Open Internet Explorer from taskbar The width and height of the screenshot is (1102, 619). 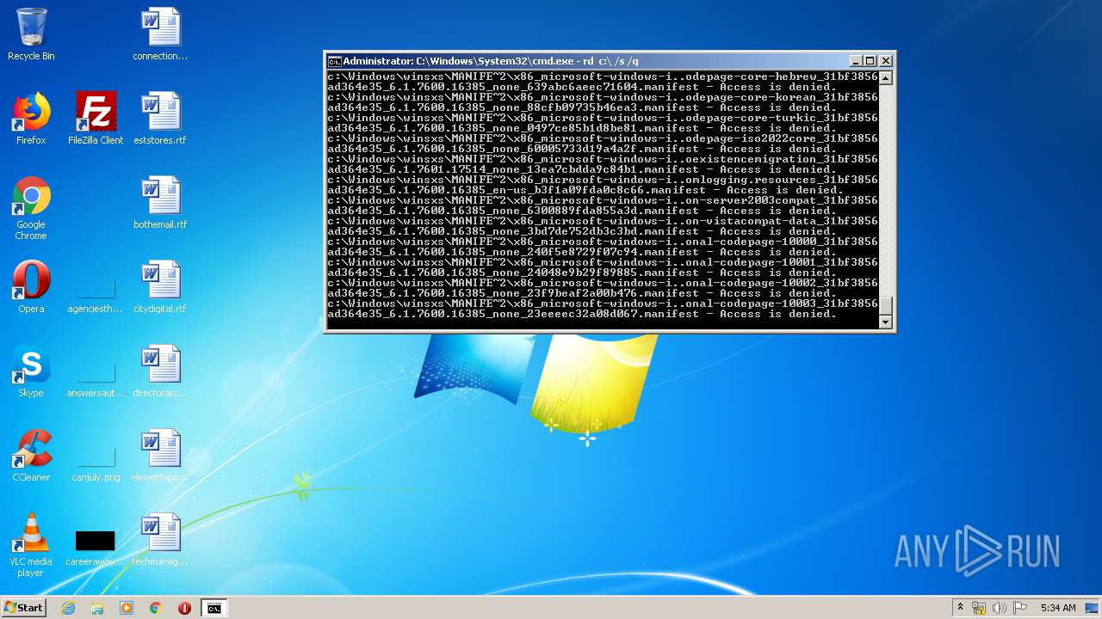pyautogui.click(x=69, y=608)
